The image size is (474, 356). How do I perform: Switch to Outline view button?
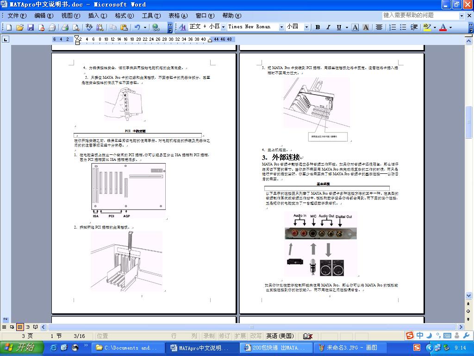[27, 327]
